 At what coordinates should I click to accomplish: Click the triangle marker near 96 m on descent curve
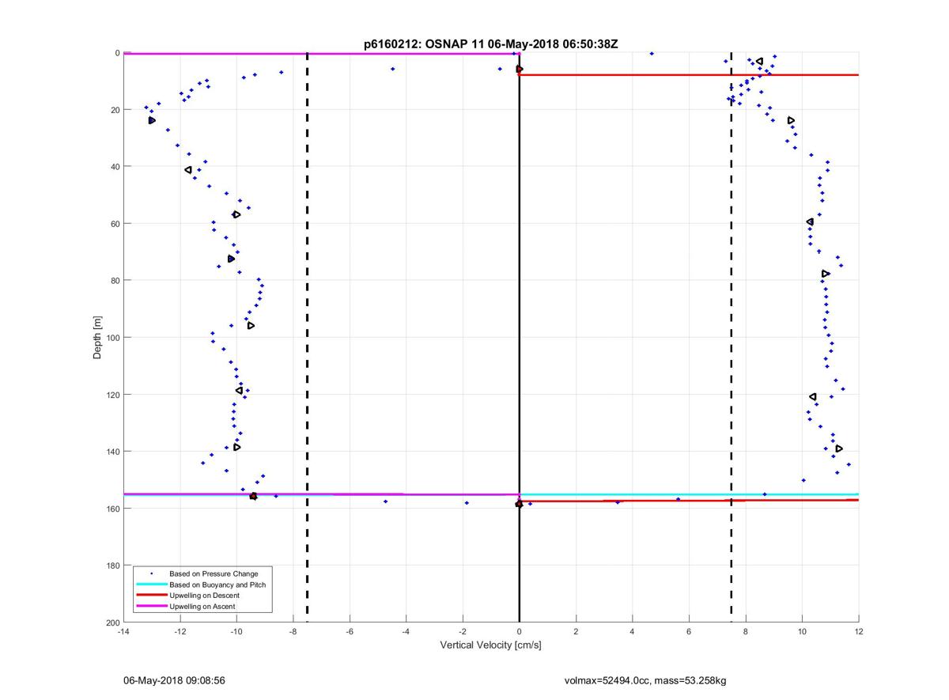pyautogui.click(x=251, y=326)
